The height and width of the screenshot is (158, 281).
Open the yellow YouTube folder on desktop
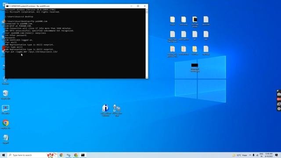pyautogui.click(x=195, y=50)
